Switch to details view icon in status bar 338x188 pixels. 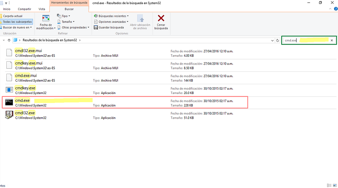pos(329,185)
